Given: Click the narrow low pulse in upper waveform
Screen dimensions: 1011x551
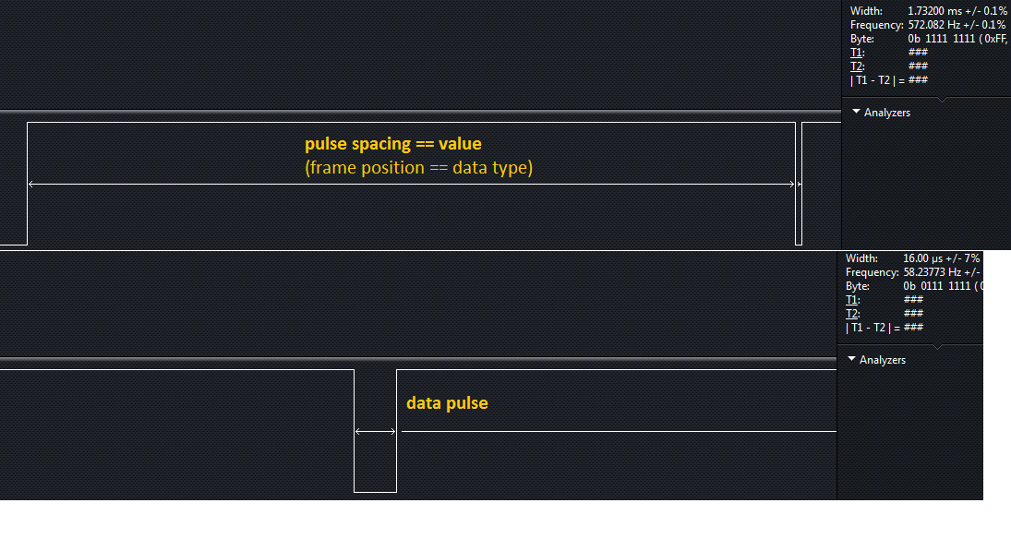Looking at the screenshot, I should 799,184.
